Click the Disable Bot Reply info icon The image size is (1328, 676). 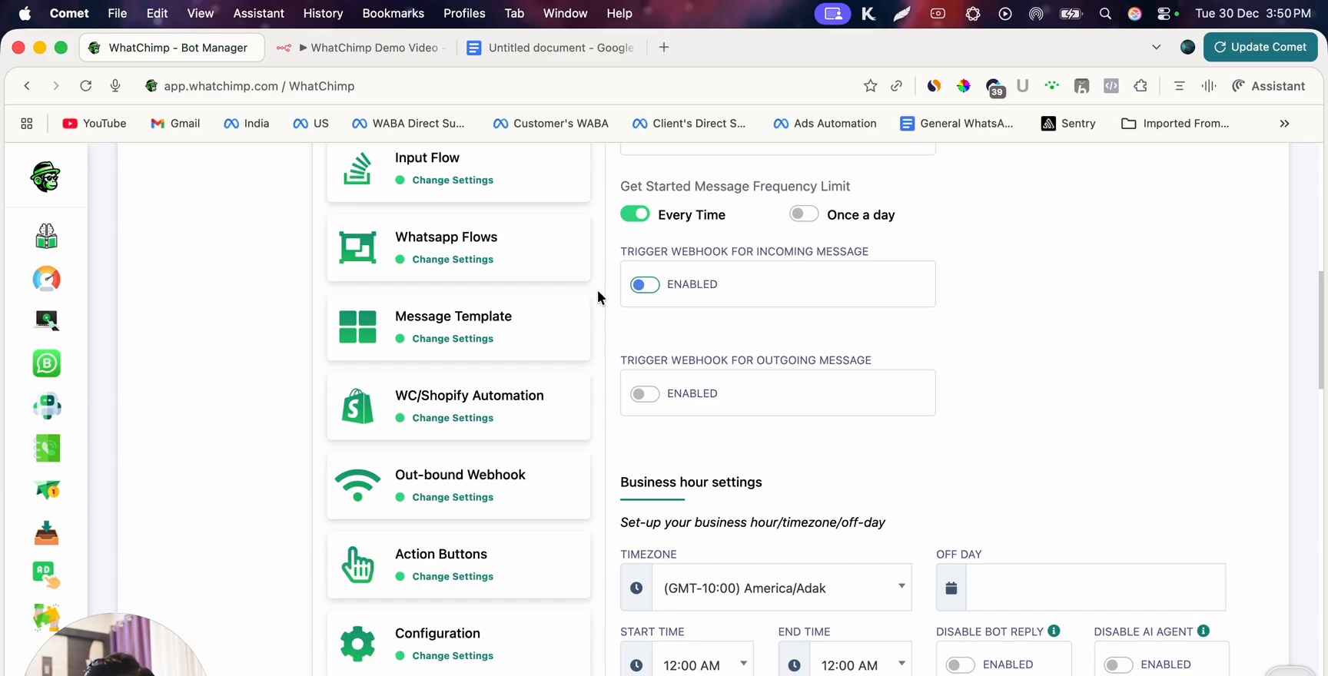click(x=1054, y=631)
